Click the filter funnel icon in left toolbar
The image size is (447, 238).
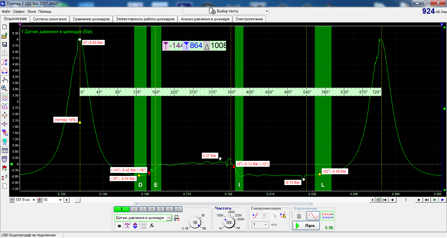pyautogui.click(x=5, y=133)
